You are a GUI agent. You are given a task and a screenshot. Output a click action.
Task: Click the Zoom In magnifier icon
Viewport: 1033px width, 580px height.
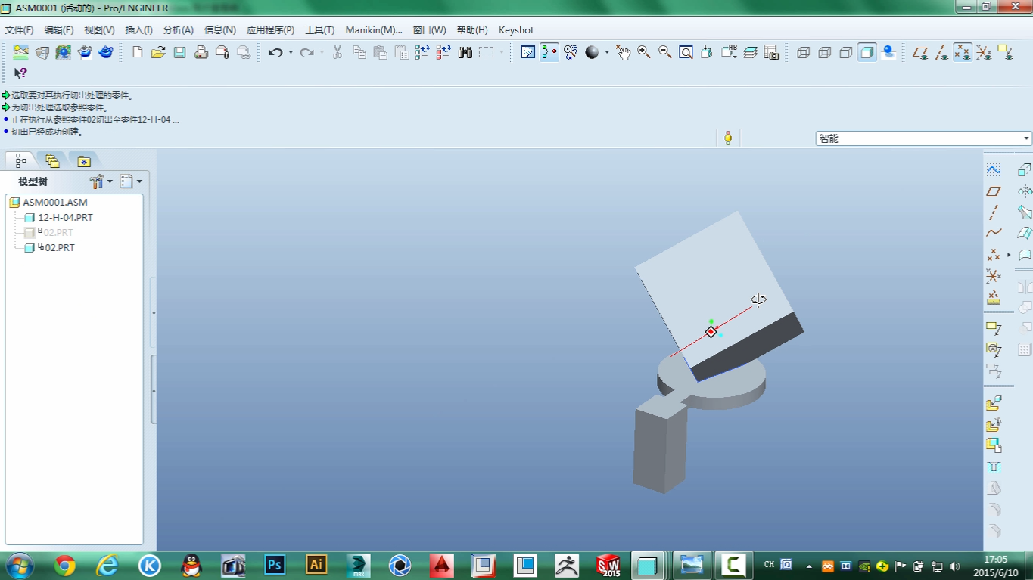point(643,52)
